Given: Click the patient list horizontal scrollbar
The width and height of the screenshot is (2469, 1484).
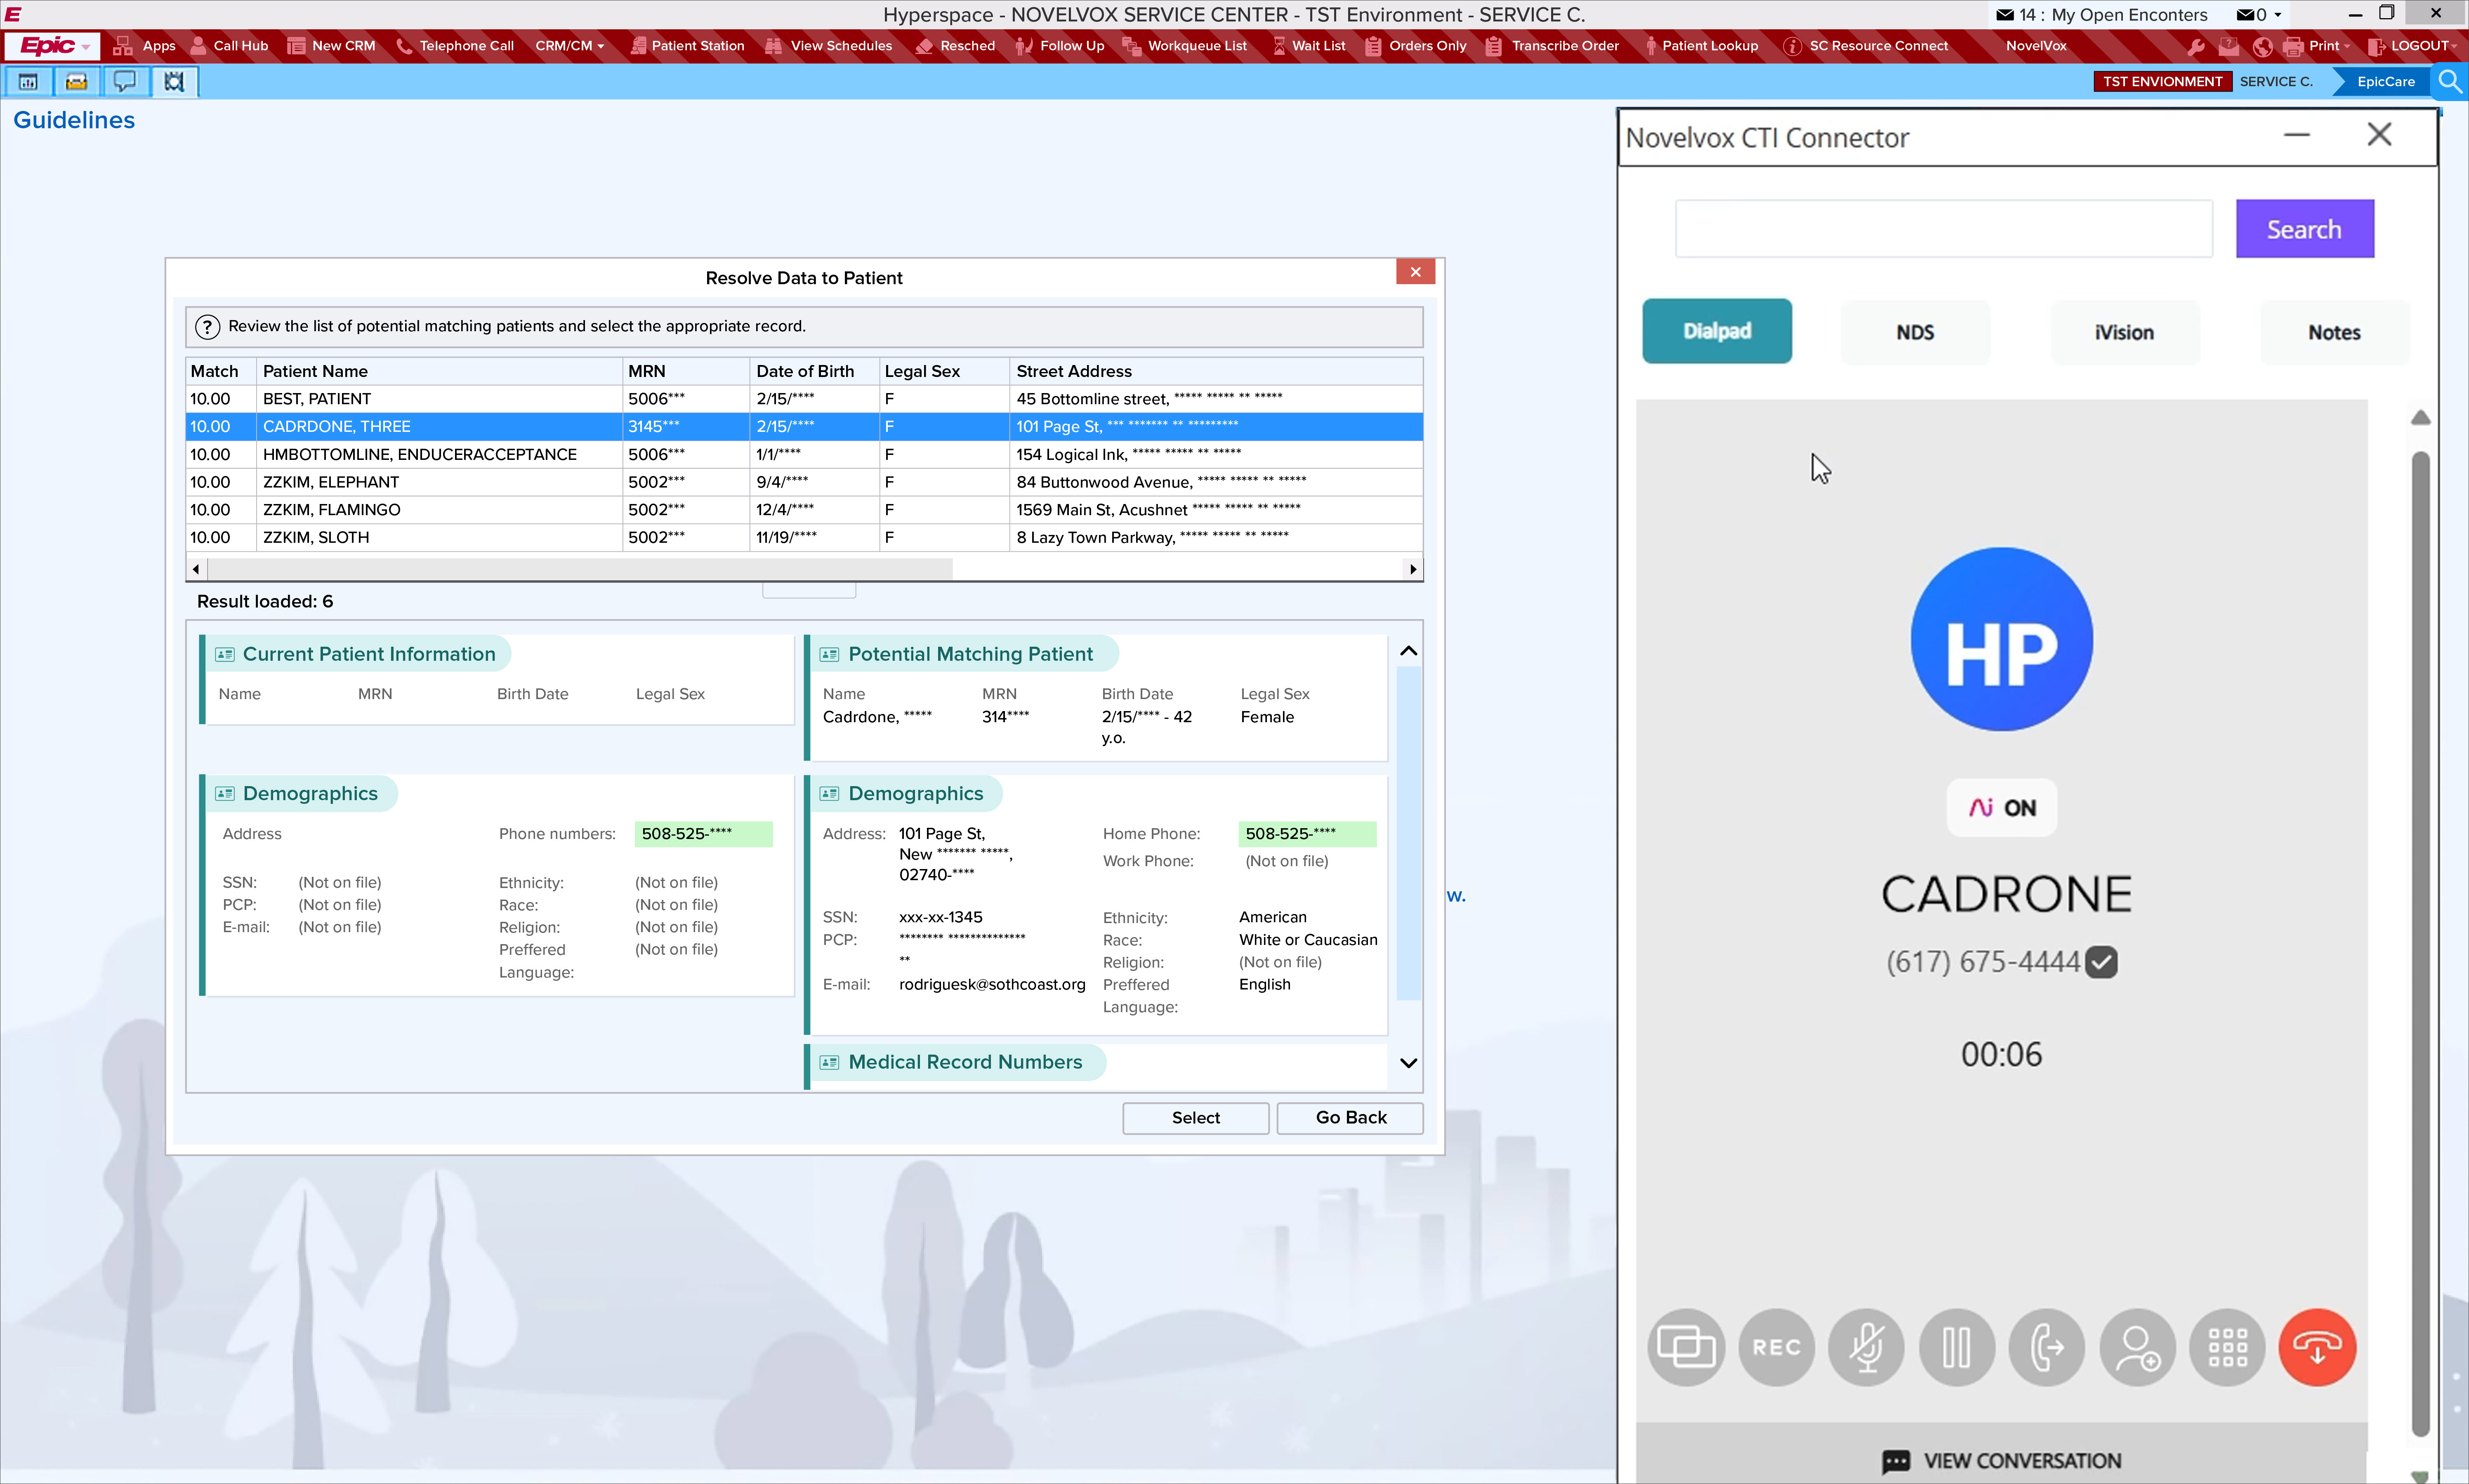Looking at the screenshot, I should coord(580,569).
